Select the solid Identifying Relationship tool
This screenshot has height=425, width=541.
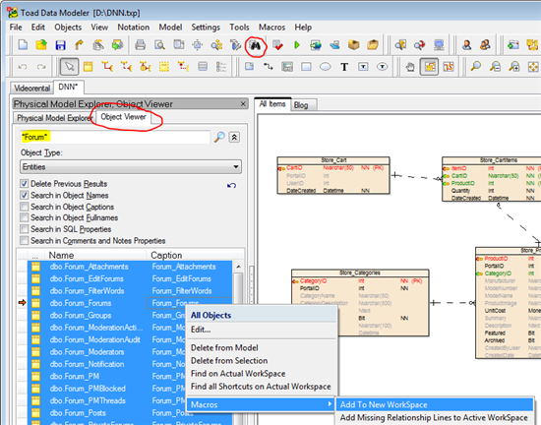pyautogui.click(x=107, y=67)
